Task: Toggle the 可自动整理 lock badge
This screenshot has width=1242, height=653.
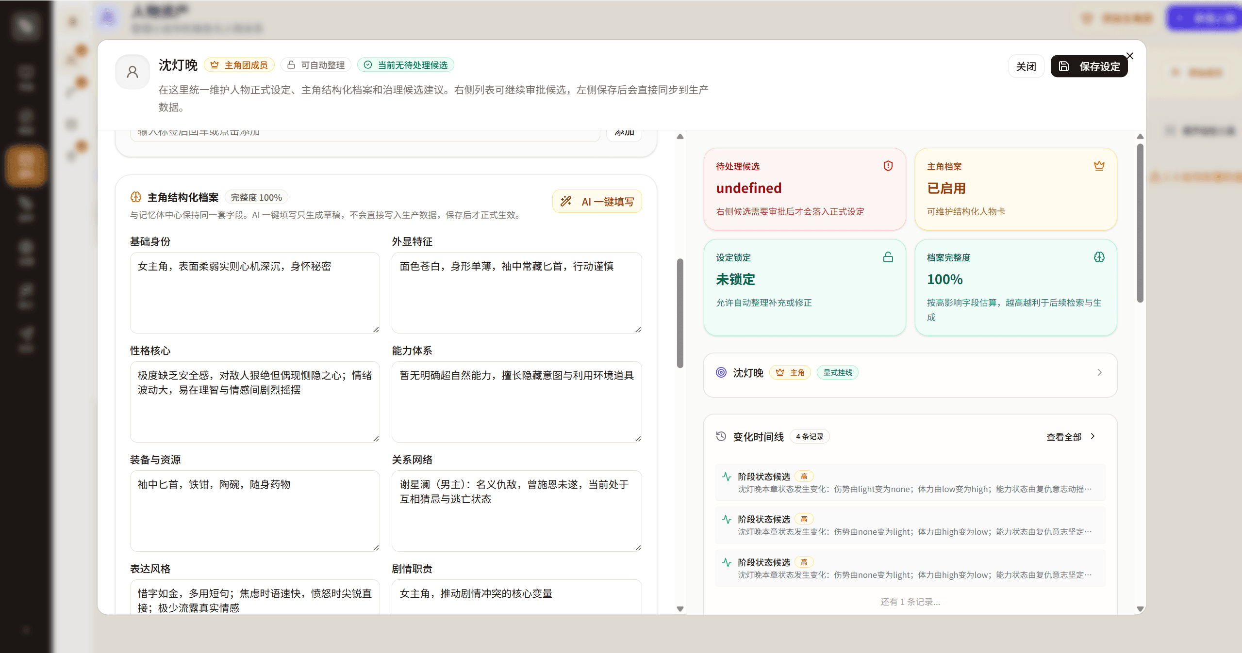Action: coord(315,64)
